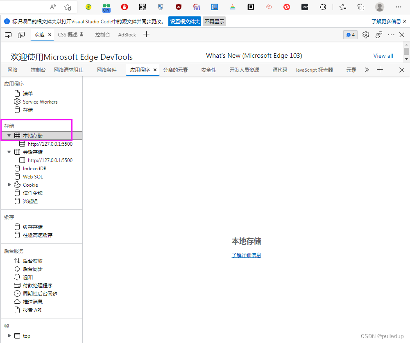
Task: Collapse the 本地存储 tree node
Action: click(9, 135)
